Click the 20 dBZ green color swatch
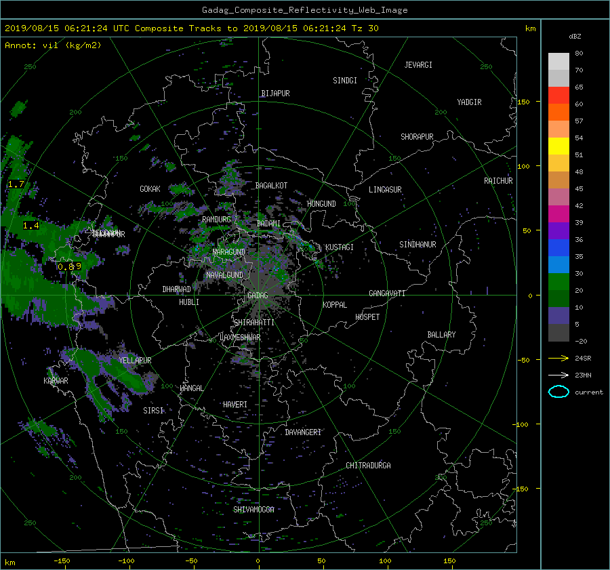 pos(558,282)
